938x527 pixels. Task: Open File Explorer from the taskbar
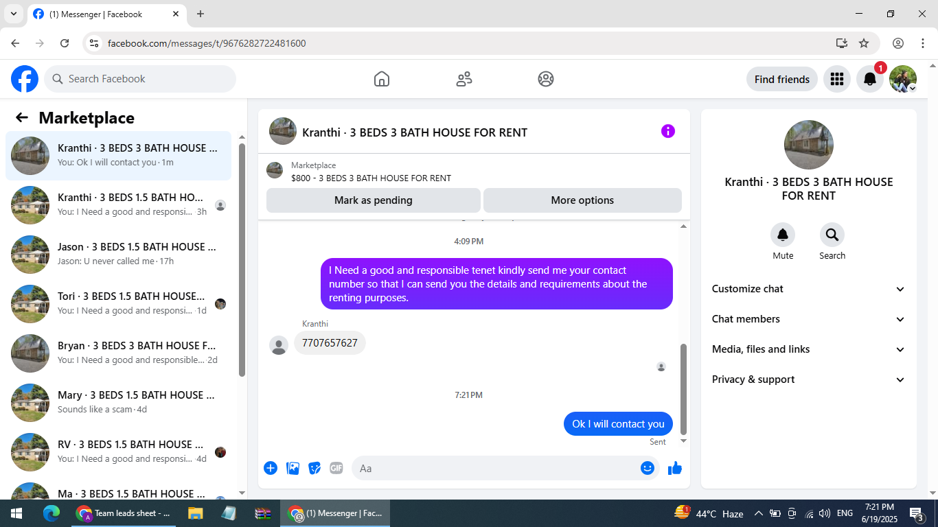click(196, 513)
